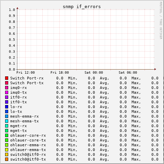Image resolution: width=164 pixels, height=164 pixels.
Task: Select the purple itf0-rx color swatch
Action: (7, 97)
